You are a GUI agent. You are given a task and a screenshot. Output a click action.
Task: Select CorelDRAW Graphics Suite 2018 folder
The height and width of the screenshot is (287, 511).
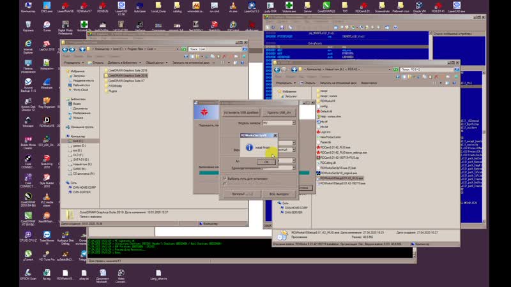tap(125, 70)
